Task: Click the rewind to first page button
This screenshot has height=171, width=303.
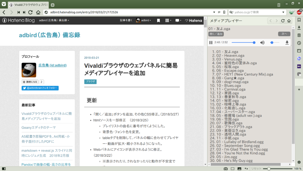Action: pos(19,12)
